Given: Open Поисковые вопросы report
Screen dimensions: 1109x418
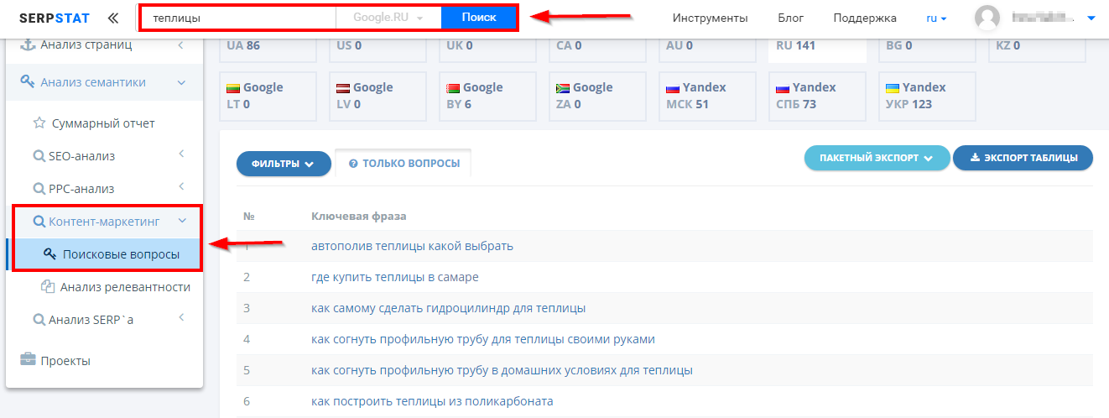Looking at the screenshot, I should coord(121,254).
